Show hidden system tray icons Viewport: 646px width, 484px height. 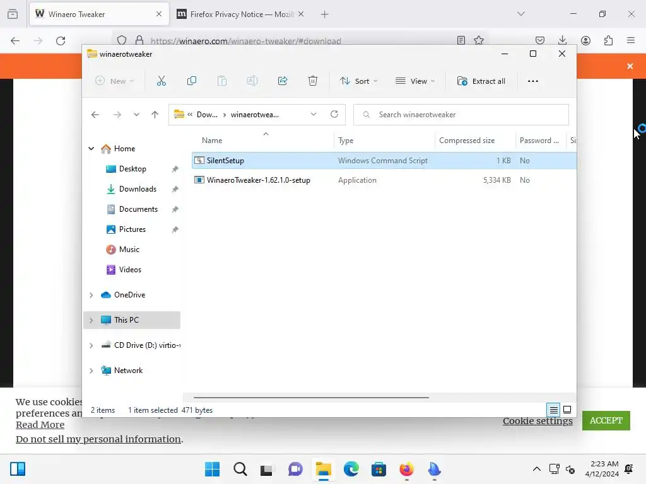pos(537,469)
